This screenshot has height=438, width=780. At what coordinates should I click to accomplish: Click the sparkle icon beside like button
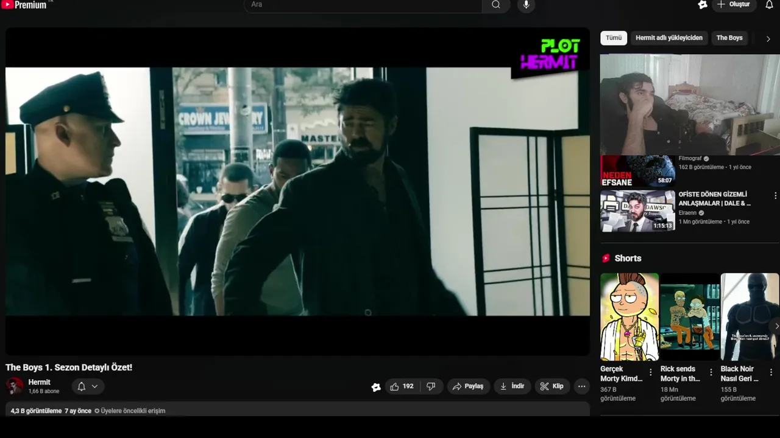coord(376,387)
